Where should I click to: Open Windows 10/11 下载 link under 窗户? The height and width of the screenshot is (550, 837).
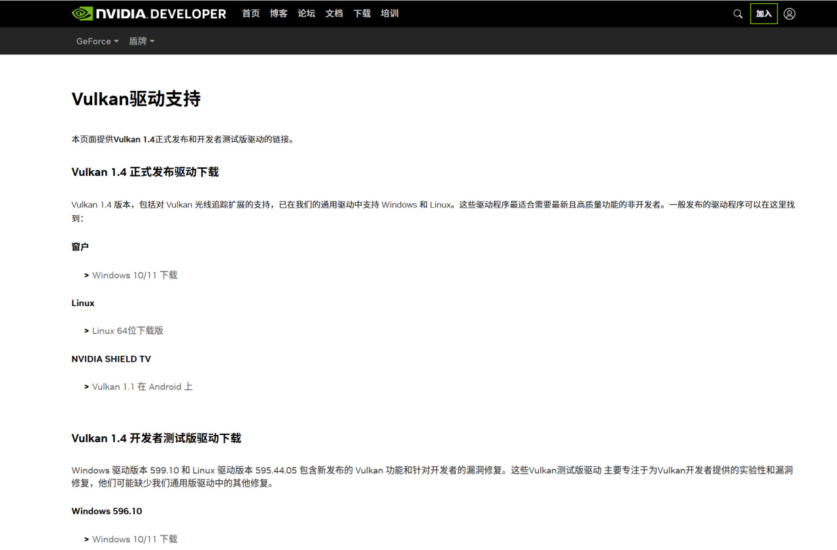pos(135,275)
